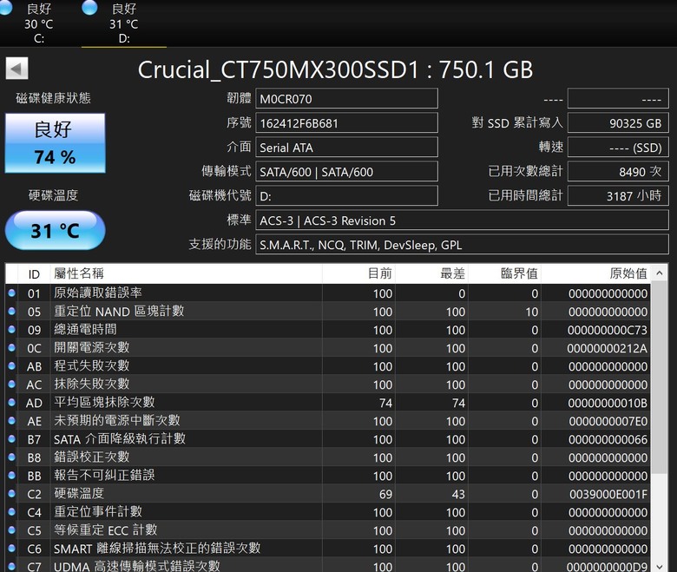Click the serial number field 162412F6B681

346,123
